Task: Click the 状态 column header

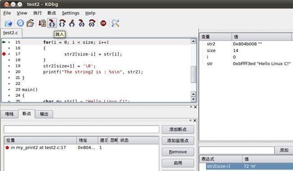Action: 138,140
